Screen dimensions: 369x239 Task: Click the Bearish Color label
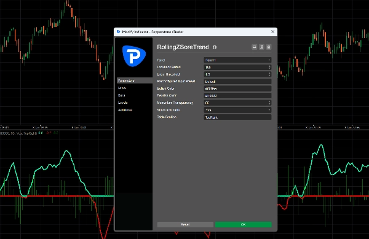[x=167, y=95]
